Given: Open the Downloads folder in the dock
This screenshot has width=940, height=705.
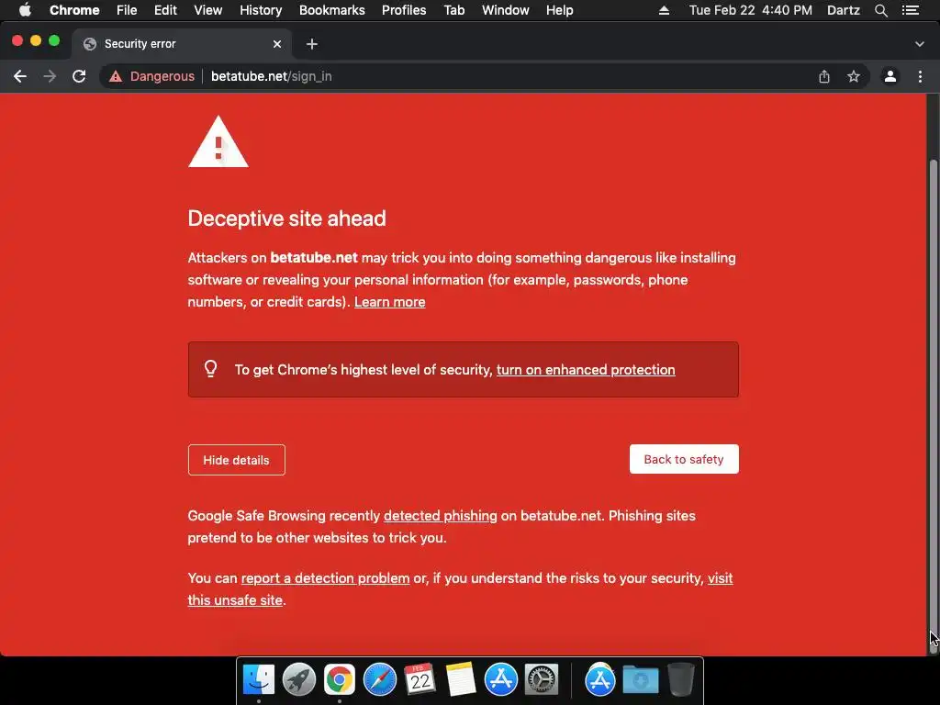Looking at the screenshot, I should point(640,680).
